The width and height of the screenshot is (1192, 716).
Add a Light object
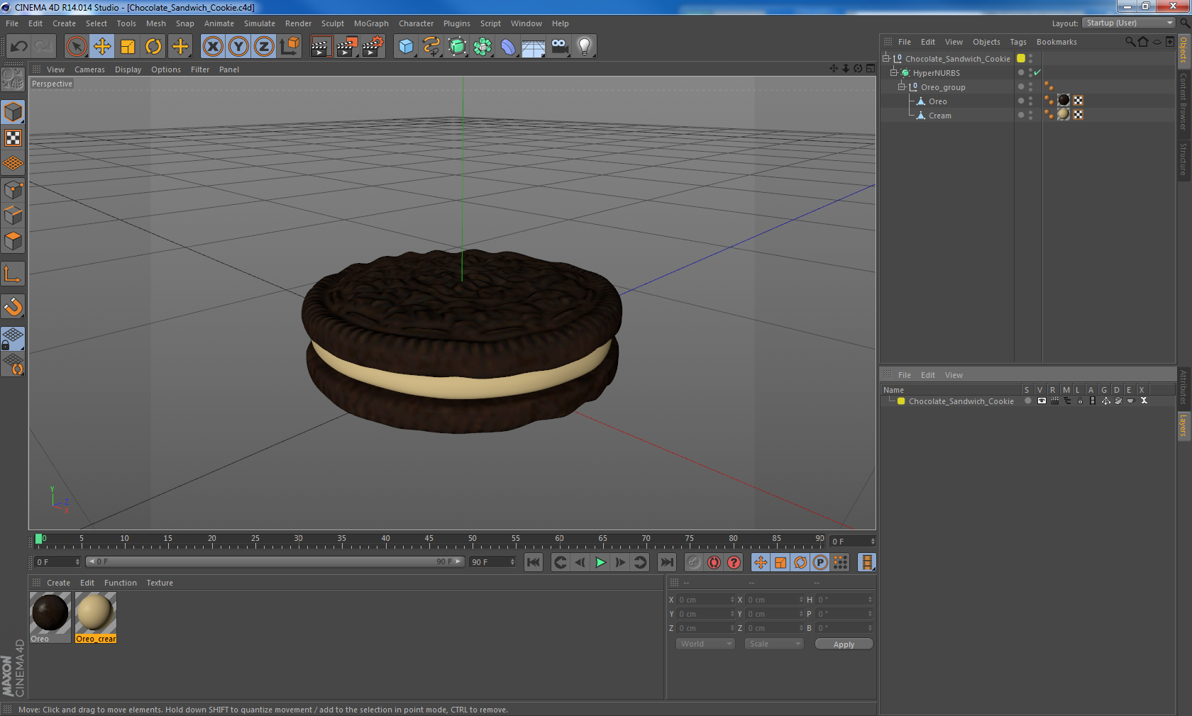pyautogui.click(x=585, y=47)
